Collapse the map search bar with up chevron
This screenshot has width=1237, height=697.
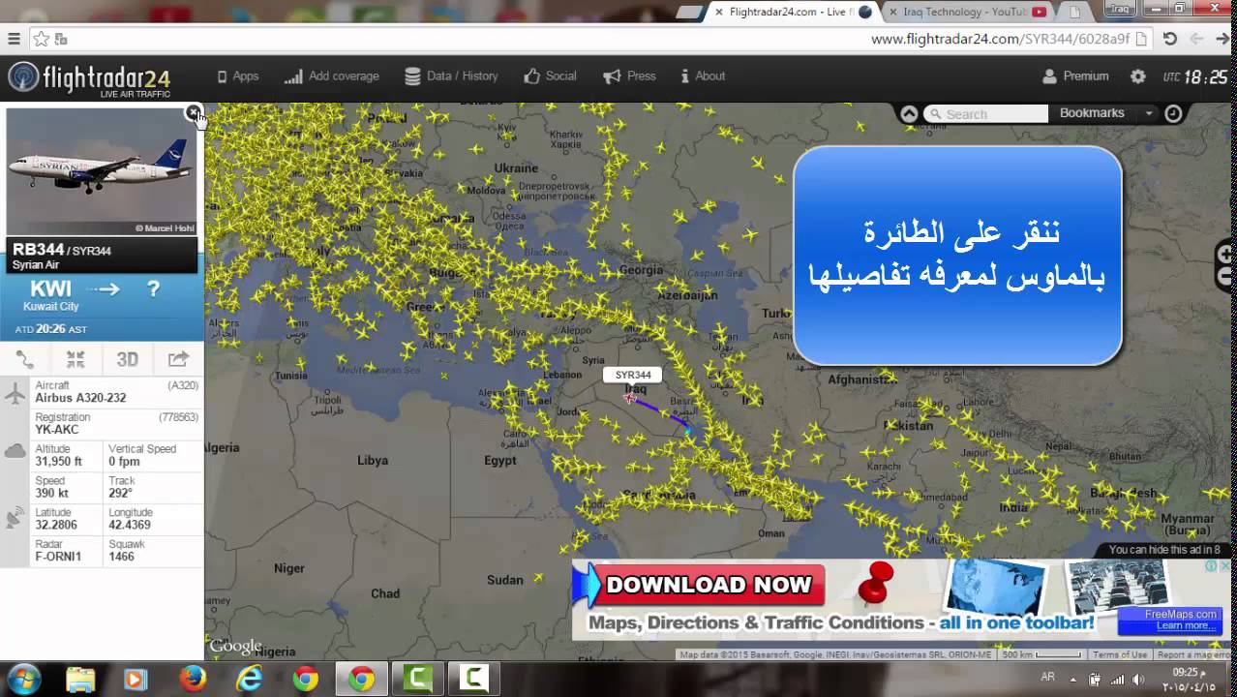pos(908,113)
